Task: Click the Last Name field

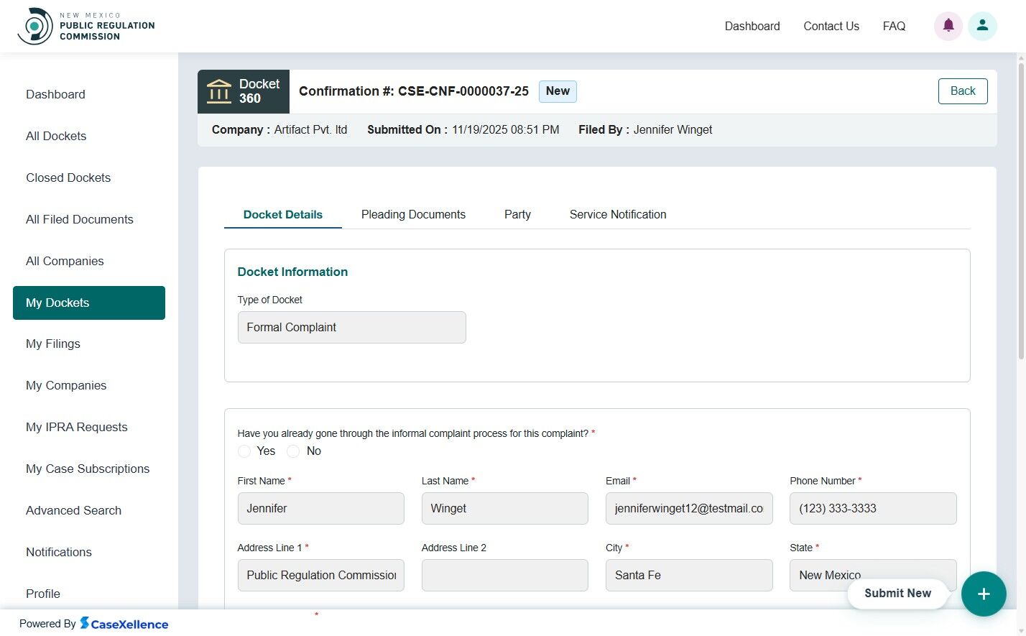Action: click(504, 508)
